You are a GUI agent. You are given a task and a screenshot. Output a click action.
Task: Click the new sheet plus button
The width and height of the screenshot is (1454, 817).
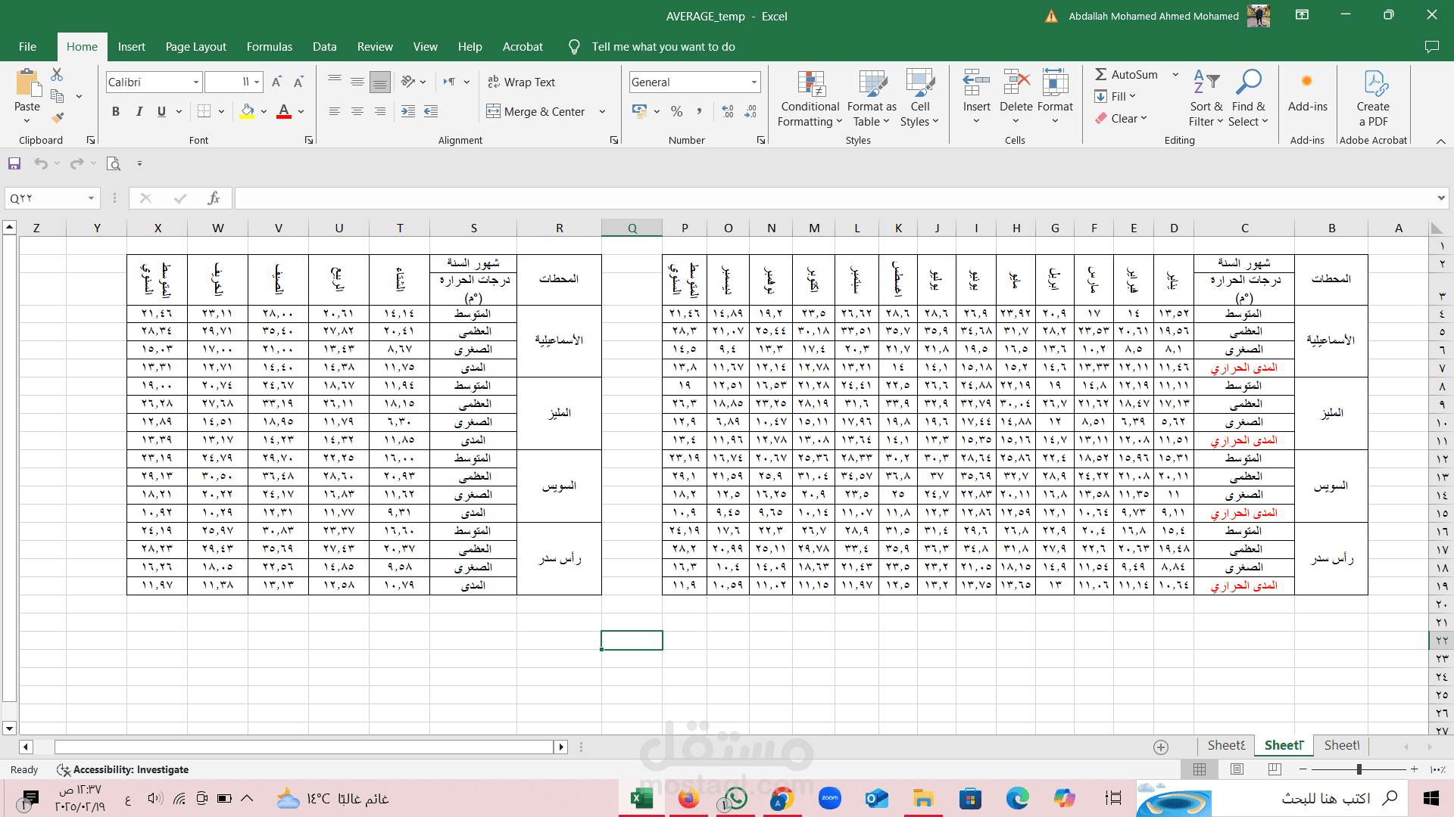1161,747
